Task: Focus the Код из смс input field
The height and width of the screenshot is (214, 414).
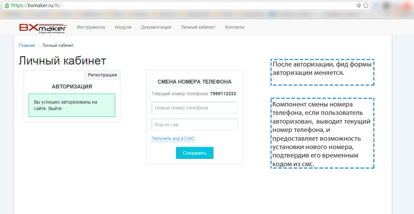Action: [x=195, y=124]
